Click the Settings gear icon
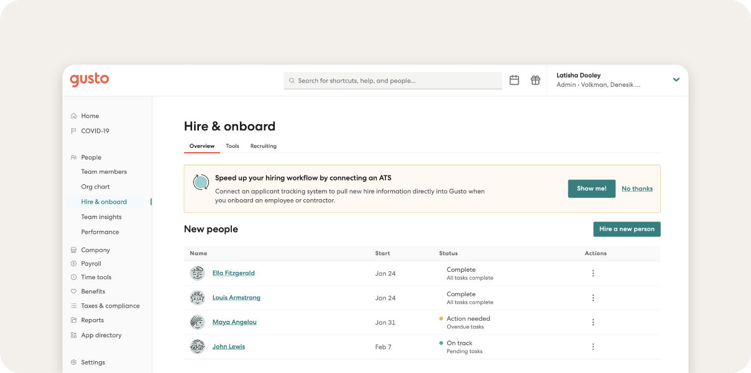The height and width of the screenshot is (373, 751). [x=73, y=362]
